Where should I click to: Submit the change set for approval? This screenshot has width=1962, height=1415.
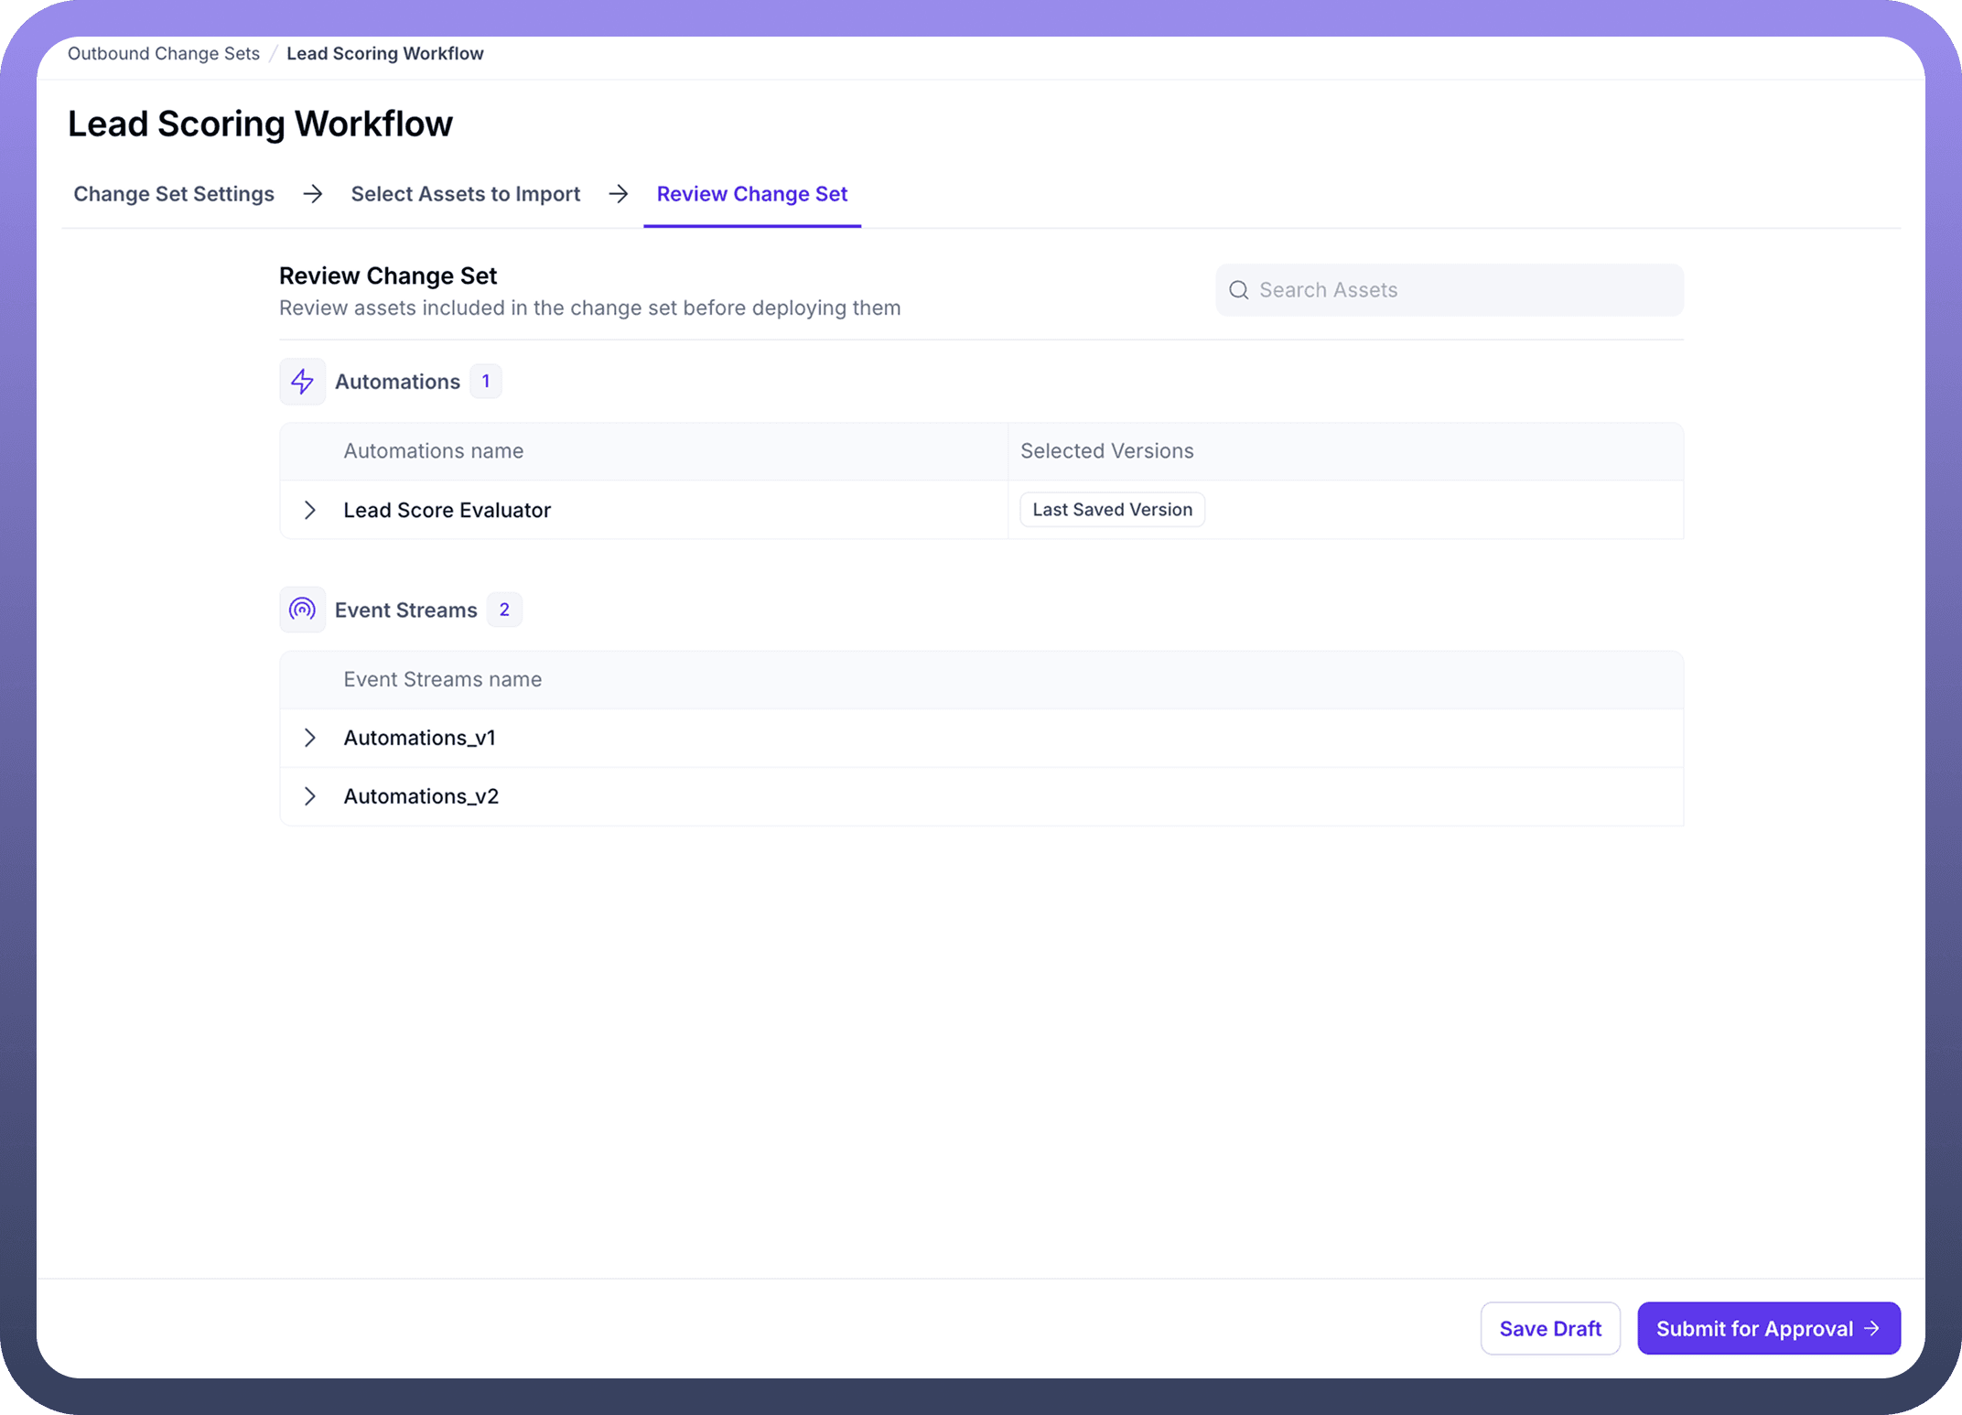click(x=1767, y=1328)
